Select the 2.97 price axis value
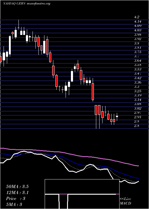Screen dimensions: 149x209 pos(138,113)
